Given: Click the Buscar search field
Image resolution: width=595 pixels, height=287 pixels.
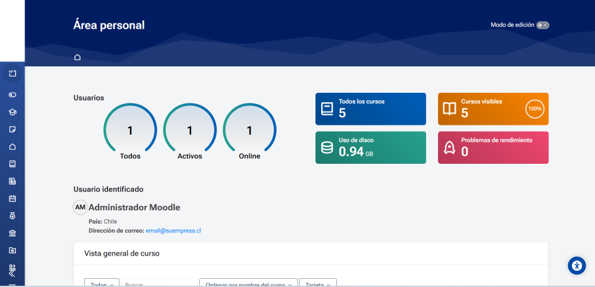Looking at the screenshot, I should pos(160,283).
